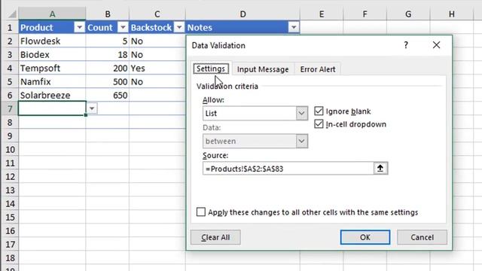Open the Notes column filter arrow
The height and width of the screenshot is (271, 482).
pyautogui.click(x=294, y=27)
